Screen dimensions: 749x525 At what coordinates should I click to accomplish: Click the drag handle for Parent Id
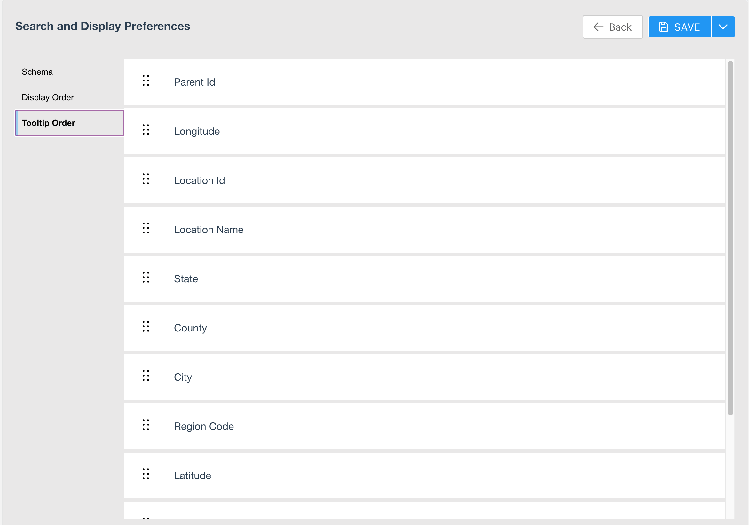(x=146, y=80)
